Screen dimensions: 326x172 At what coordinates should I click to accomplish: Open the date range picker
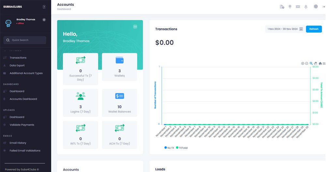point(285,29)
